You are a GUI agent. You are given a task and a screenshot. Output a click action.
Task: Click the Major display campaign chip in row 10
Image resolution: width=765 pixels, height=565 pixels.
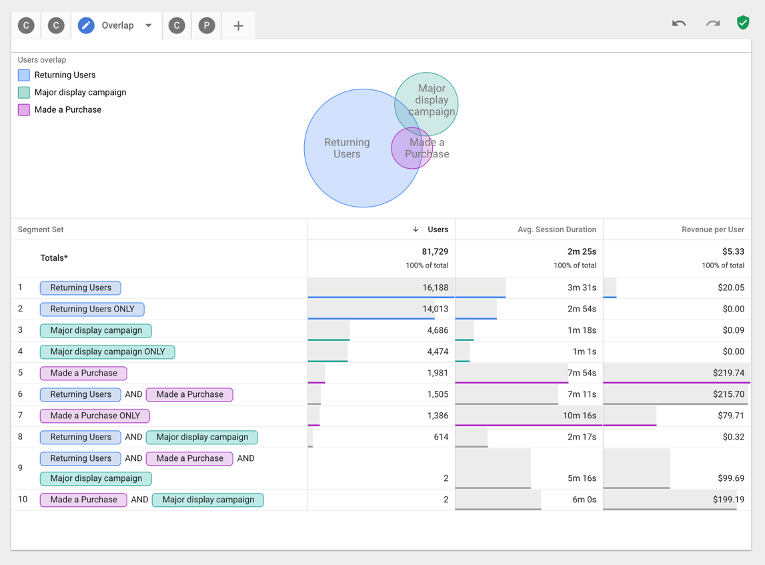(207, 500)
